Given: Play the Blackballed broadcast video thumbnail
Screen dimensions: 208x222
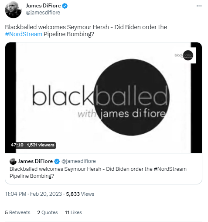Looking at the screenshot, I should (103, 97).
